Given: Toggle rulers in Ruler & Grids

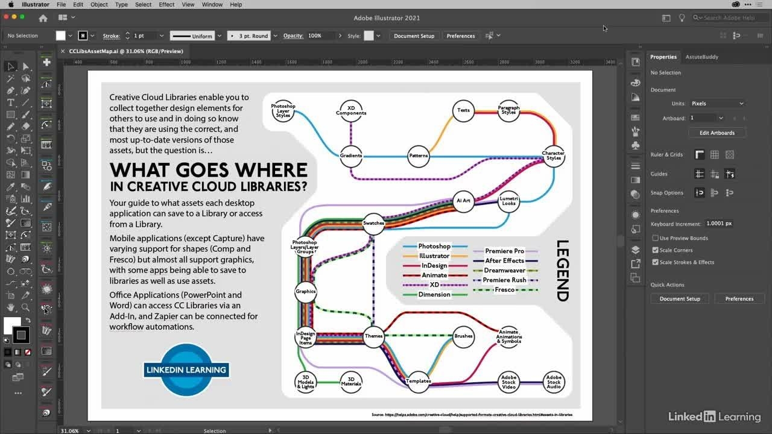Looking at the screenshot, I should point(700,155).
